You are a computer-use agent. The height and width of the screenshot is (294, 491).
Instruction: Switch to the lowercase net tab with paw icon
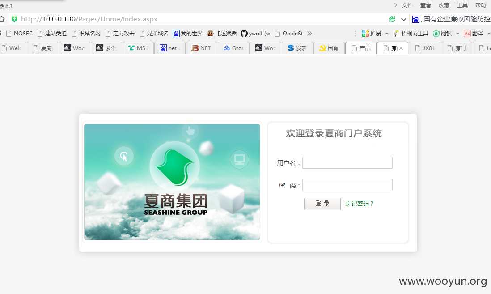tap(170, 48)
